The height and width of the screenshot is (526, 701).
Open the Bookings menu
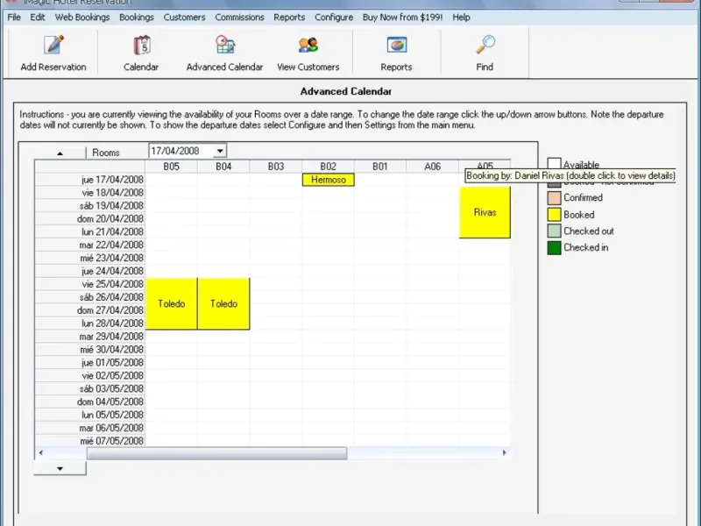[x=137, y=18]
